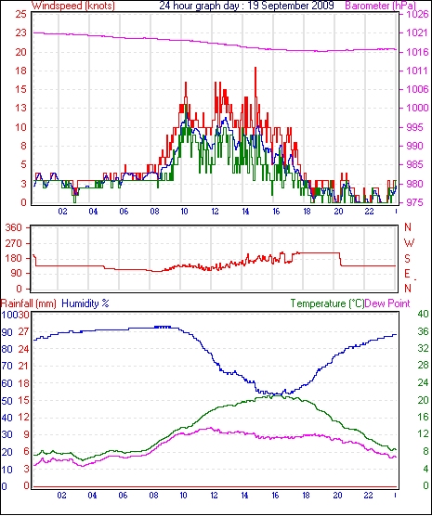
Task: Select the Temperature (°C) legend label
Action: point(327,303)
